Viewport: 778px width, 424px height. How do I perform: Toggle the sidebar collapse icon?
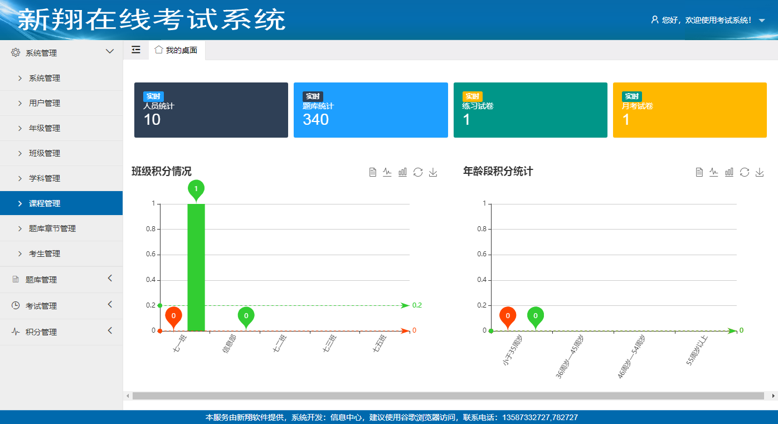(x=136, y=50)
